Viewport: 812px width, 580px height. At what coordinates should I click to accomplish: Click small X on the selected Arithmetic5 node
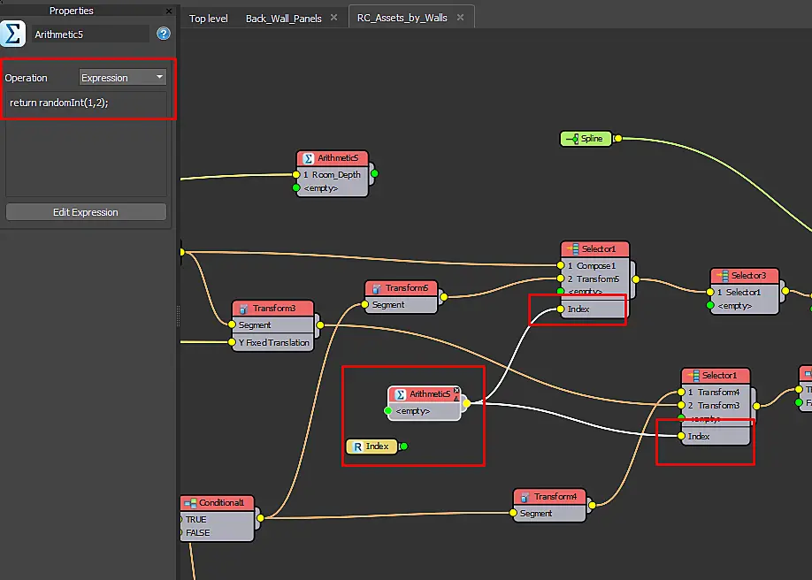click(x=456, y=390)
